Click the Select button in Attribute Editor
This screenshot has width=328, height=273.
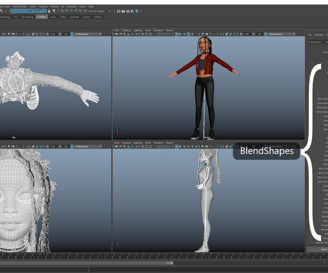coord(318,249)
